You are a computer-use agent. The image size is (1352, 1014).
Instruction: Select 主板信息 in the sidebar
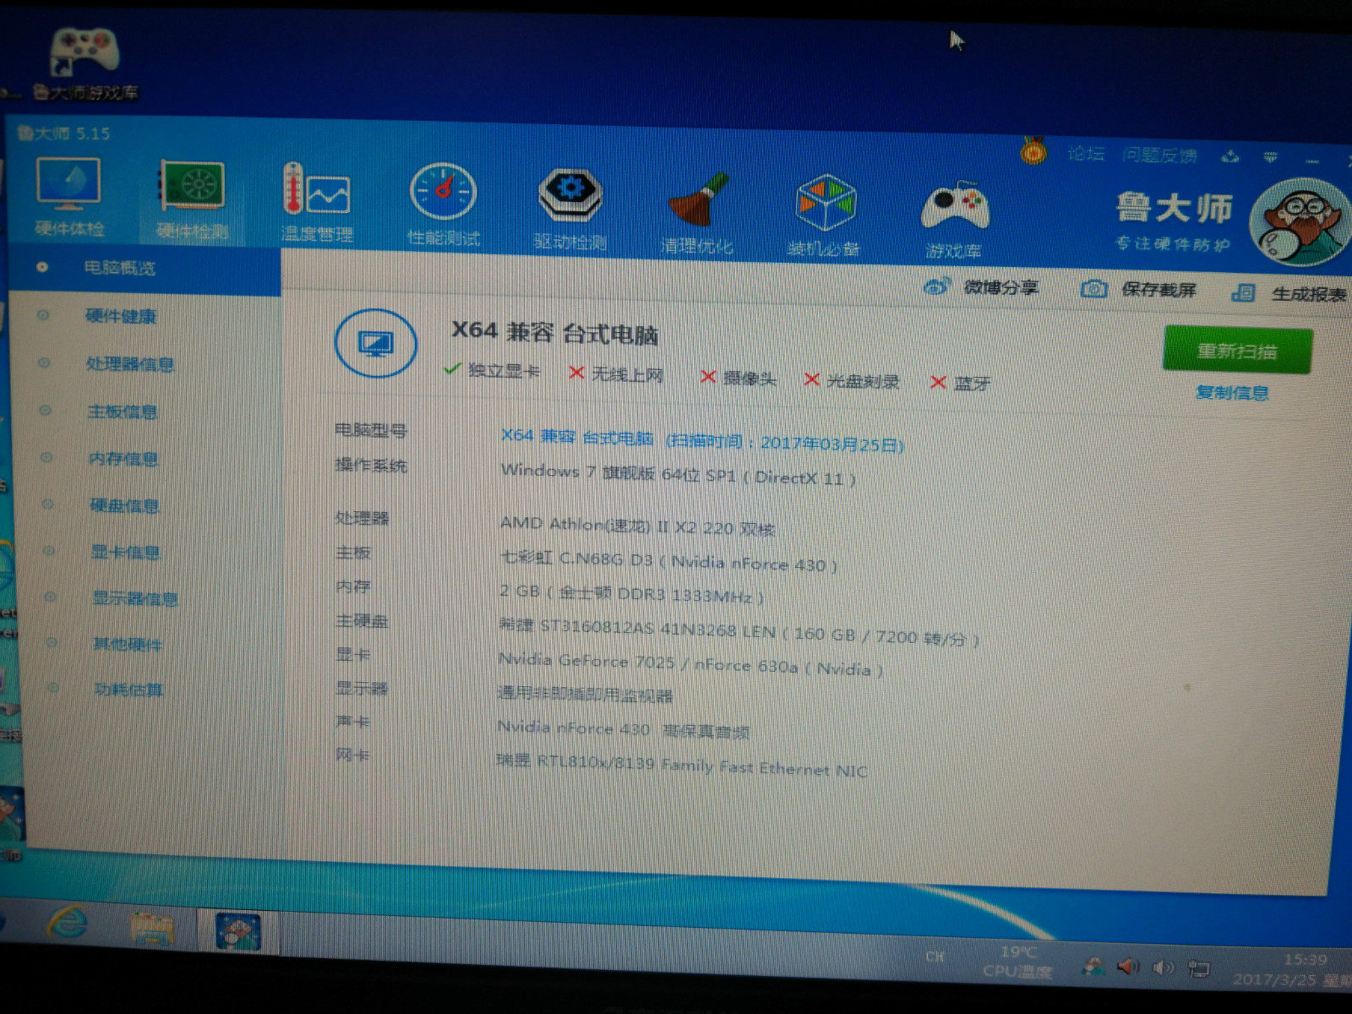(x=123, y=412)
